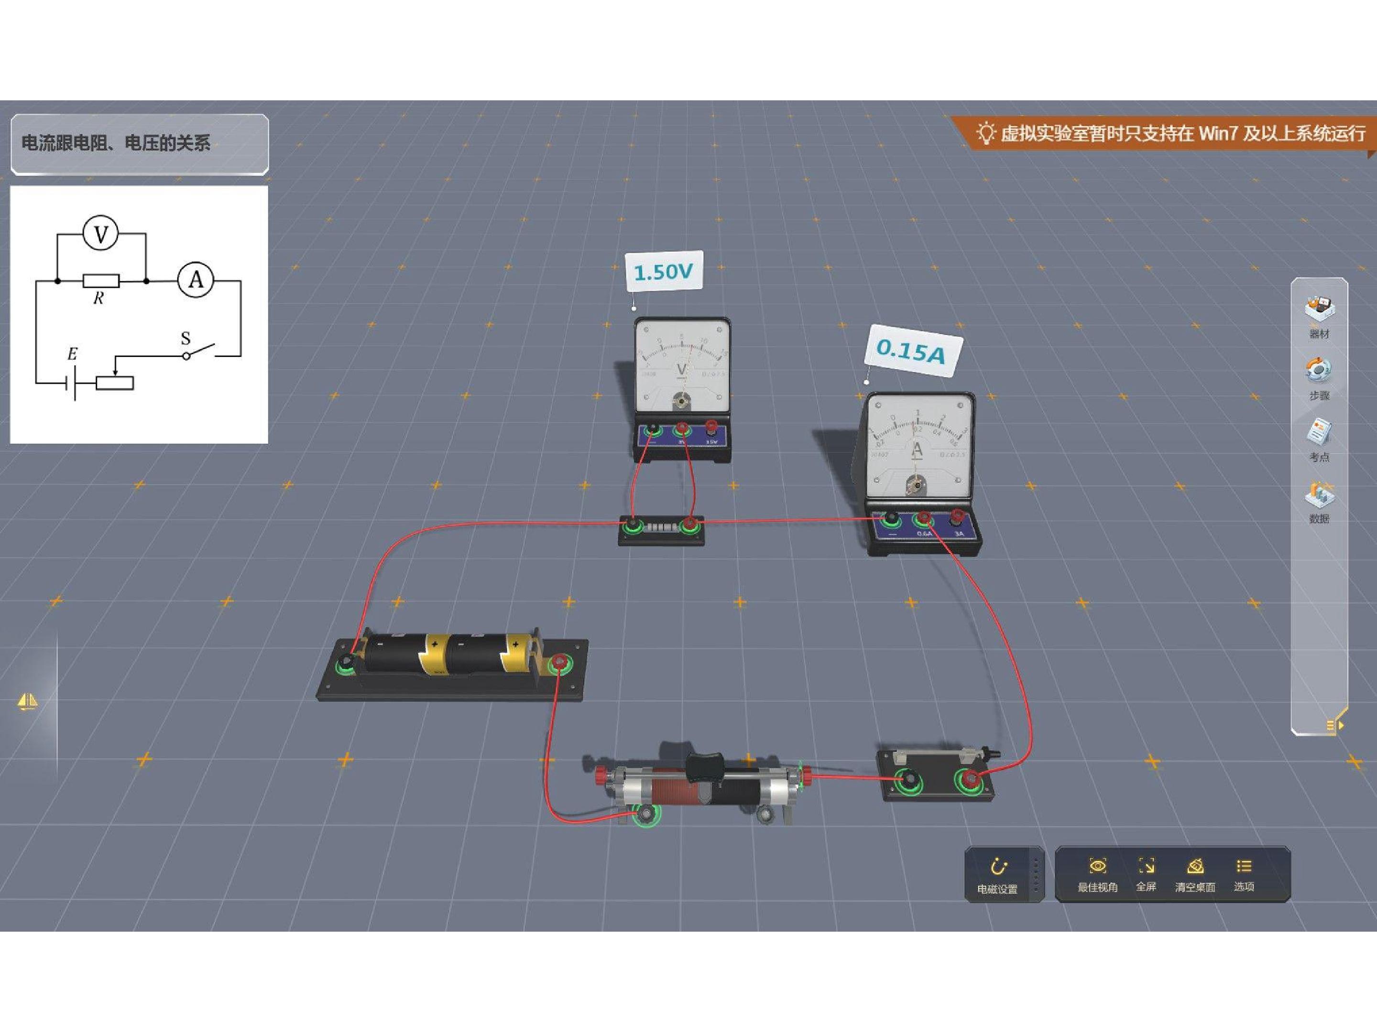Collapse the right sidebar with the arrow

click(1334, 725)
